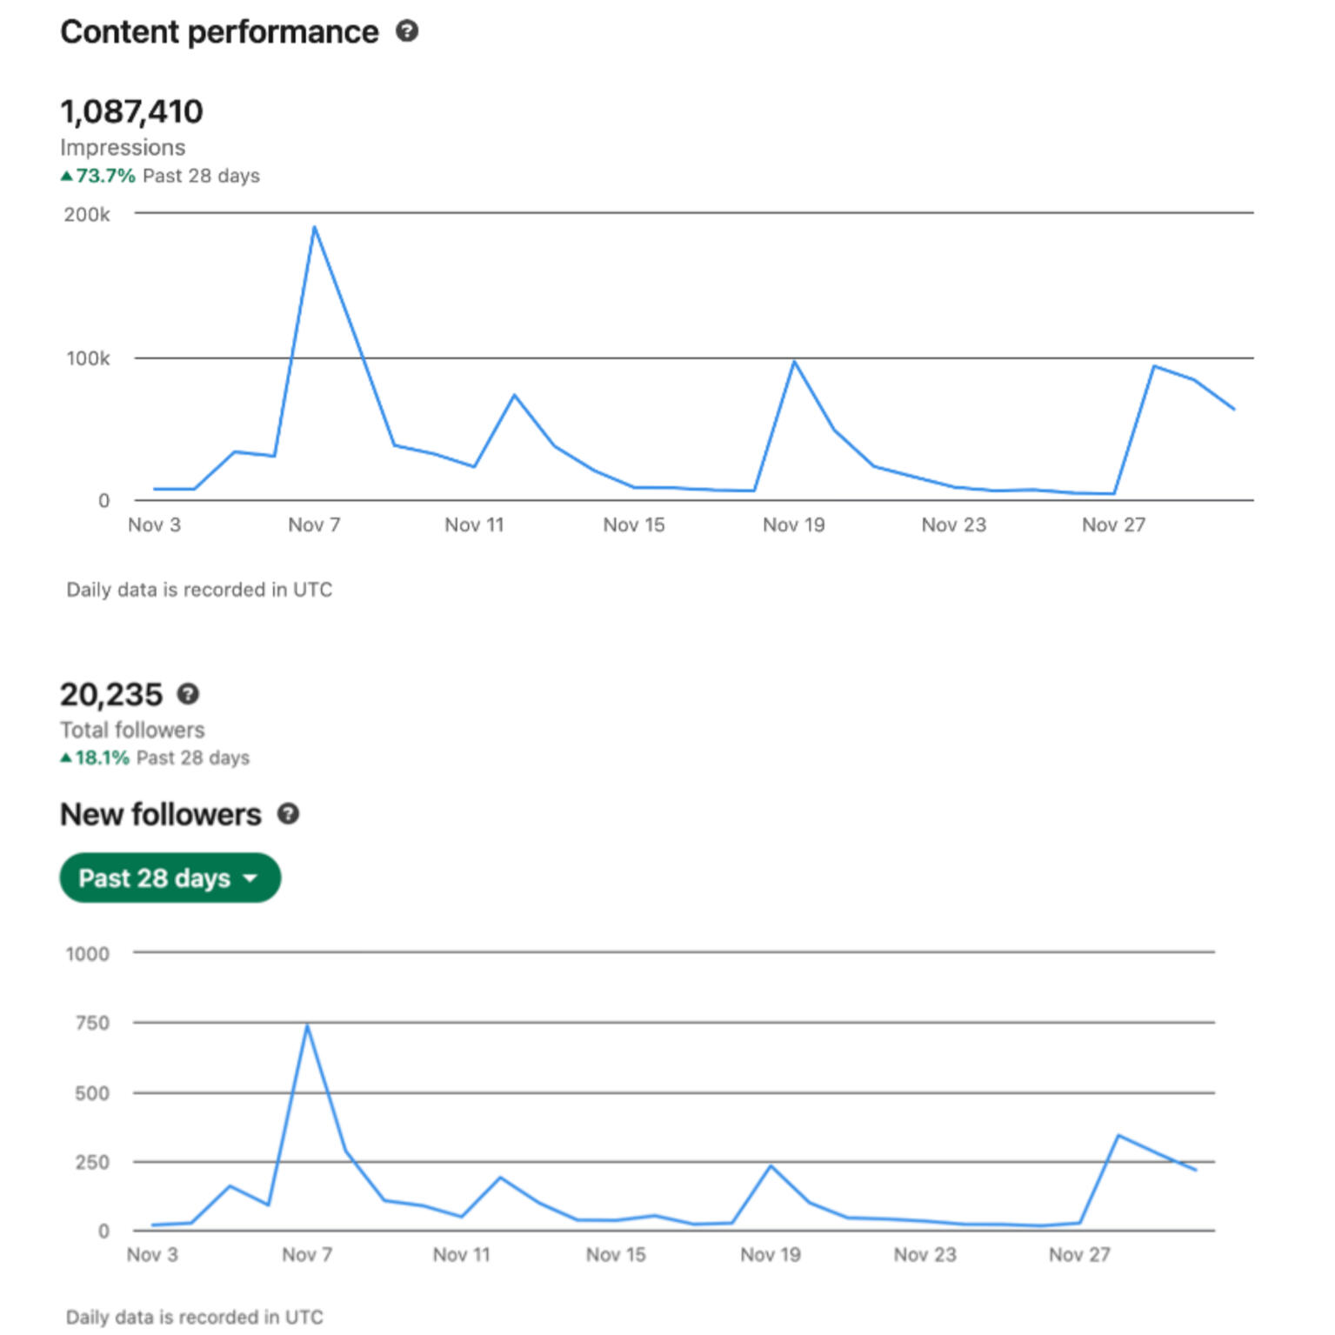
Task: Click green up arrow beside 18.1%
Action: click(66, 758)
